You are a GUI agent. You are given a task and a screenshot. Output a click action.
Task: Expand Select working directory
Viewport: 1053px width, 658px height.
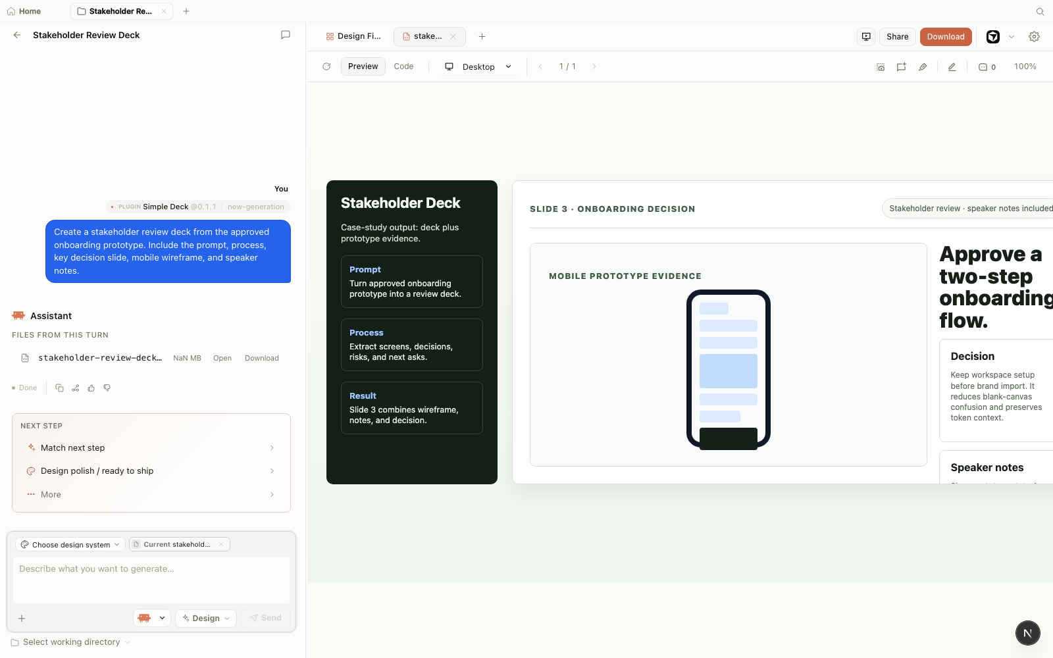70,642
